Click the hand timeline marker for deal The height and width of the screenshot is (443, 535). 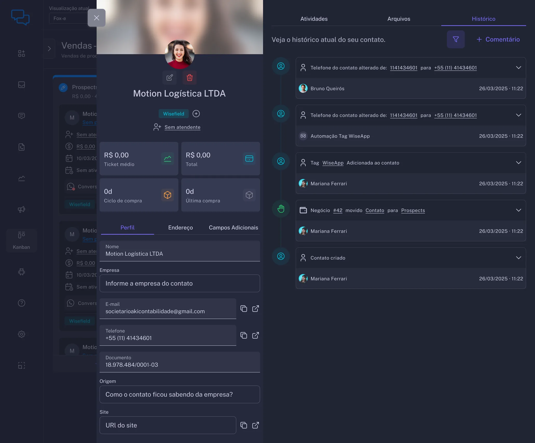281,209
